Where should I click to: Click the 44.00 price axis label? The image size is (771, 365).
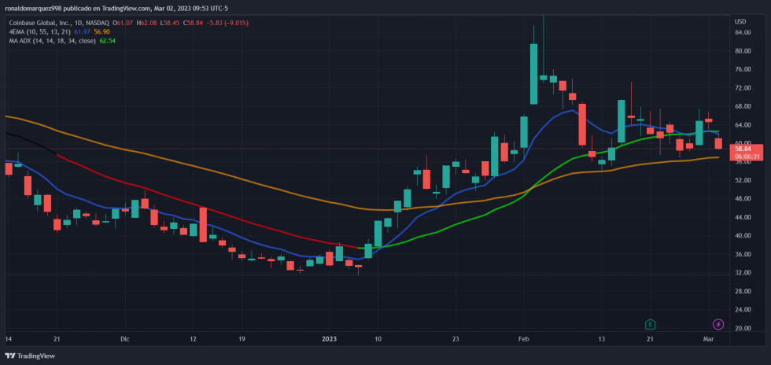(x=743, y=217)
